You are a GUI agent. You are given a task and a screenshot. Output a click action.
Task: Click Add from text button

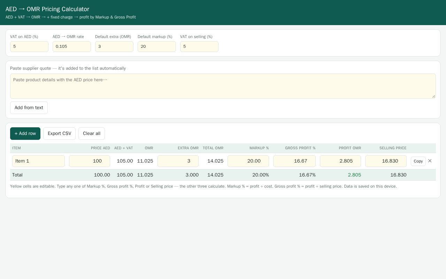point(29,108)
